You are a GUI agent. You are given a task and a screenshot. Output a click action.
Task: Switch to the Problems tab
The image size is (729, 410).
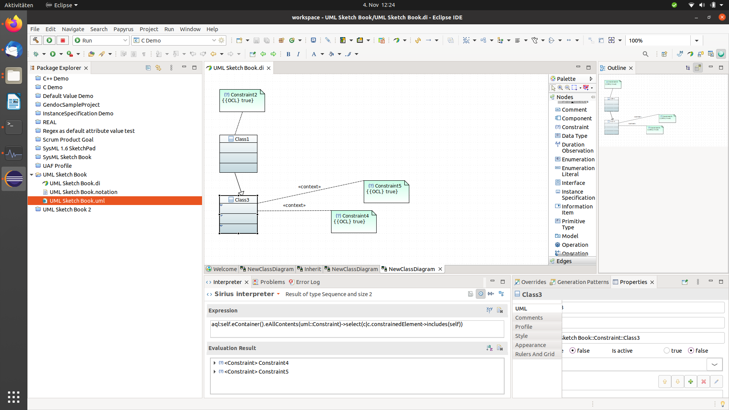click(x=269, y=282)
